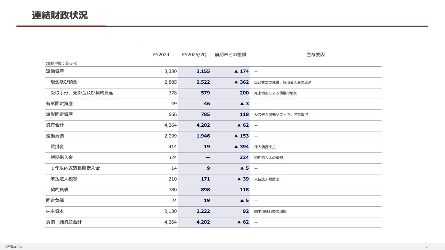Select FY2024 value 414 for 買掛金

pyautogui.click(x=173, y=147)
